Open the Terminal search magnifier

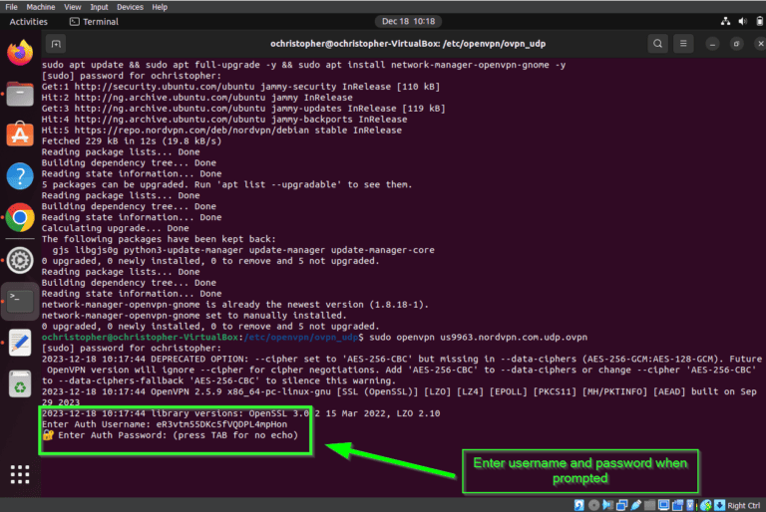tap(657, 44)
